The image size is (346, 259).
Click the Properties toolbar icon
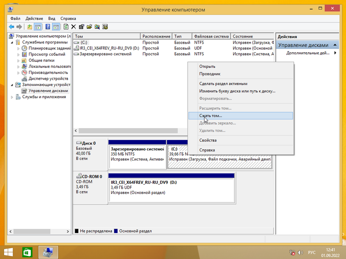tap(81, 27)
